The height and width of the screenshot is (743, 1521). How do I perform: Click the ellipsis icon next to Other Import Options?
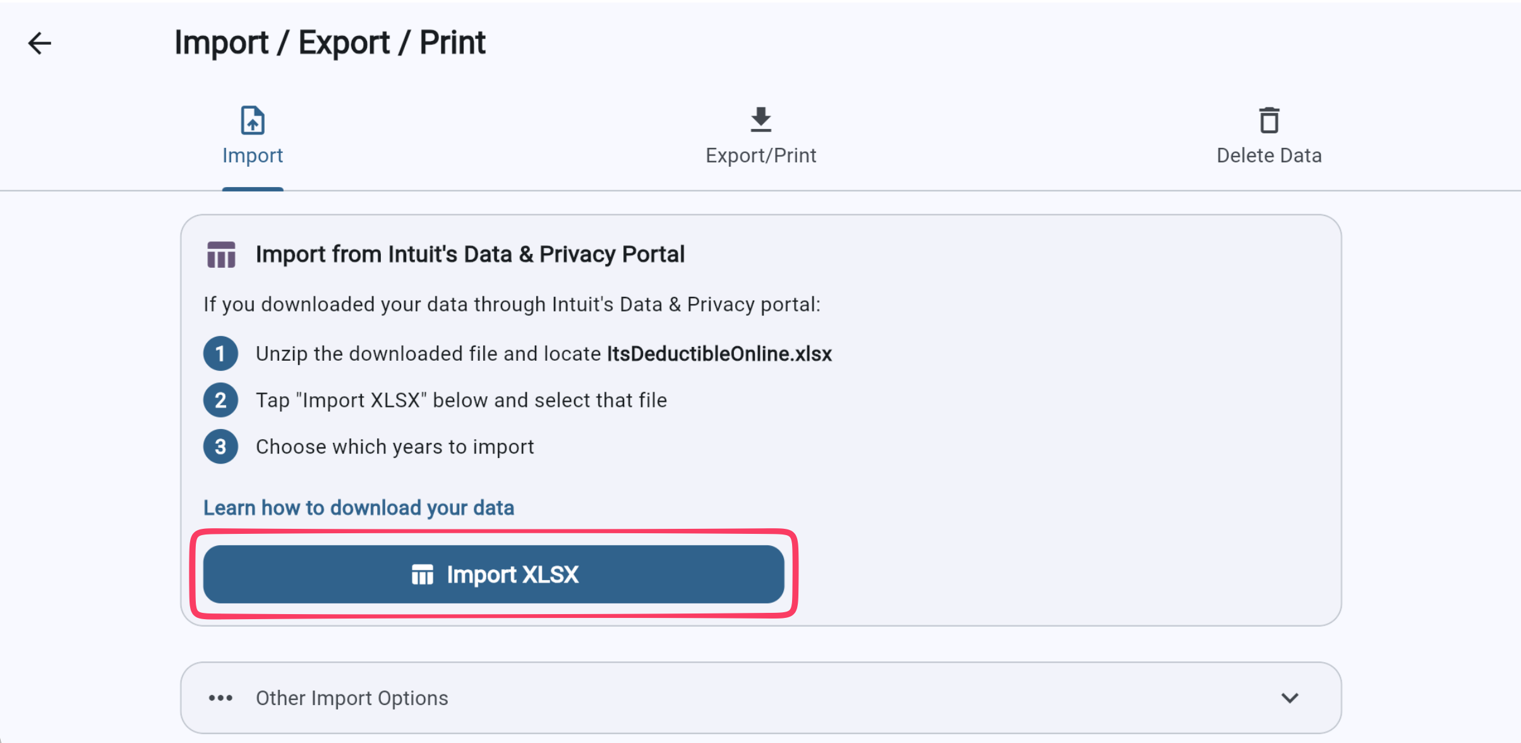tap(220, 698)
